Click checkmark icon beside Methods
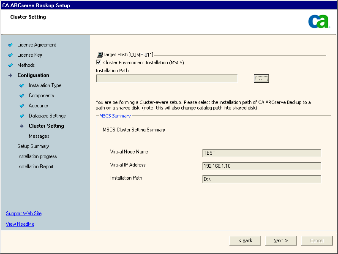This screenshot has height=254, width=338. 11,65
